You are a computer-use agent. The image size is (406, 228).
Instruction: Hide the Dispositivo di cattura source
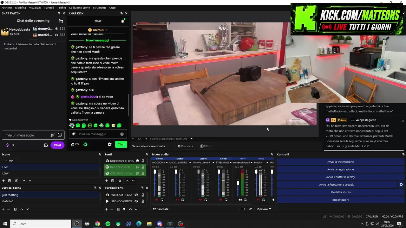coord(137,161)
